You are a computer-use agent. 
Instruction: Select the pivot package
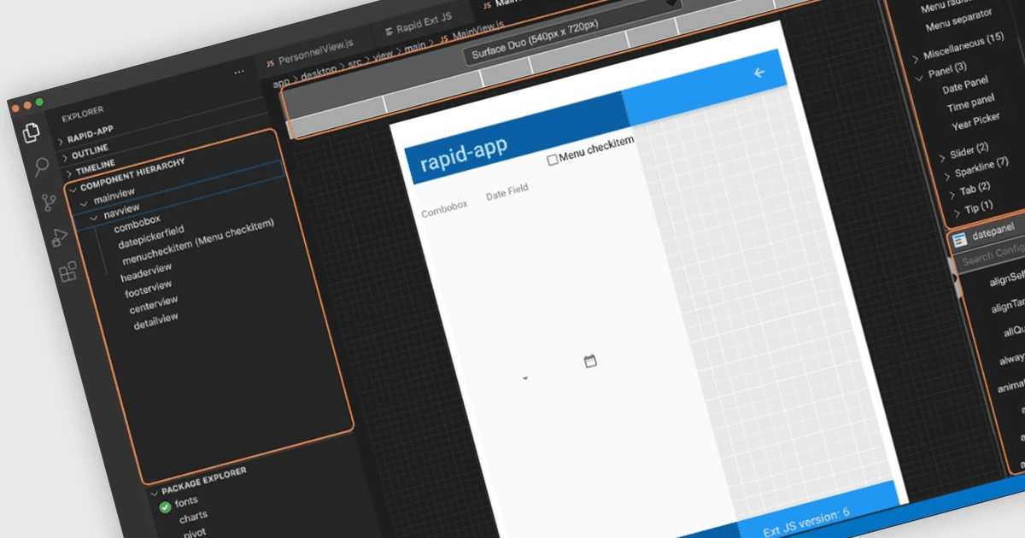pyautogui.click(x=195, y=532)
